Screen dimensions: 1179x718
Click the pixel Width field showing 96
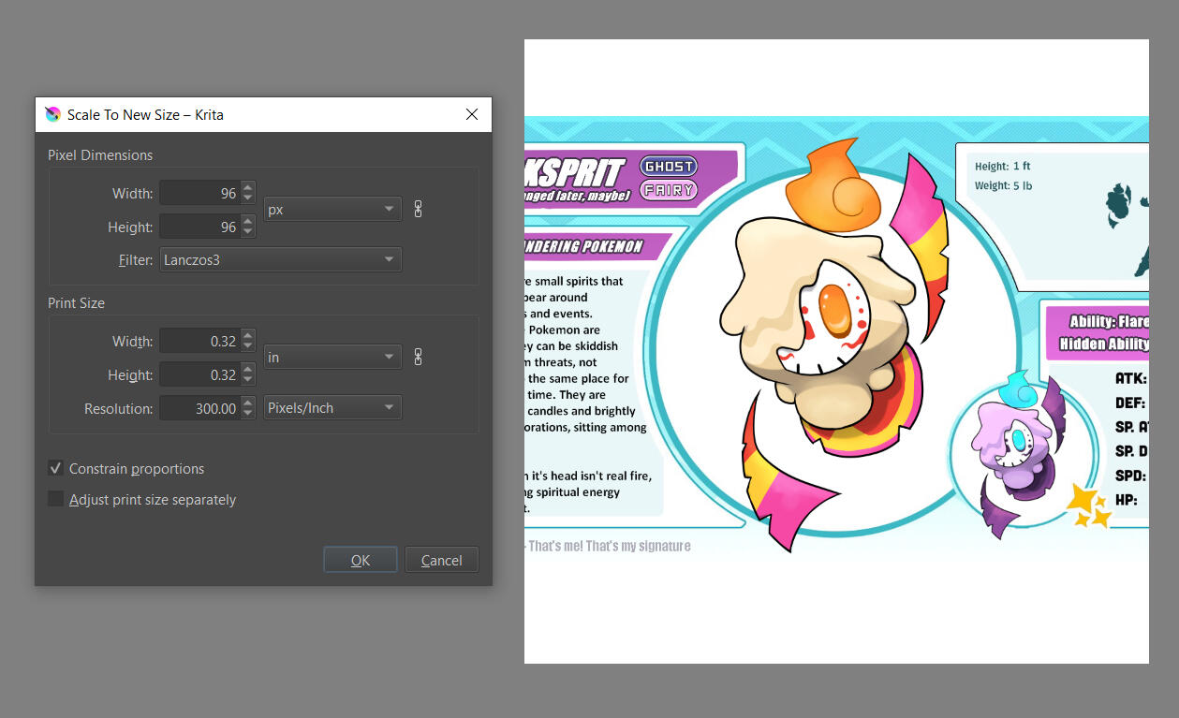pyautogui.click(x=199, y=193)
